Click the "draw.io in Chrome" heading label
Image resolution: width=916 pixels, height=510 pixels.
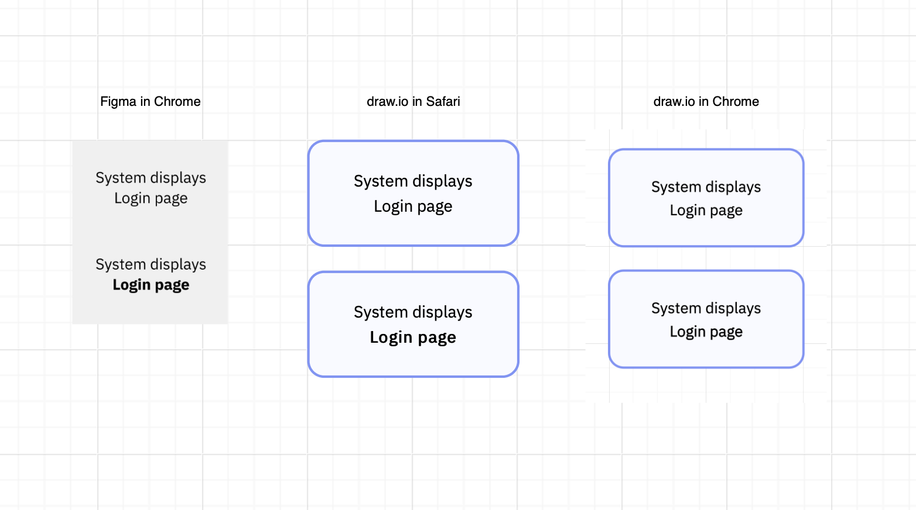point(706,101)
